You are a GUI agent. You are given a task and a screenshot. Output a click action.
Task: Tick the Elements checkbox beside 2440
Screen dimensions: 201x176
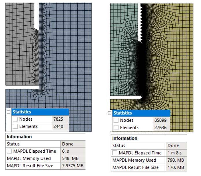[x=15, y=126]
